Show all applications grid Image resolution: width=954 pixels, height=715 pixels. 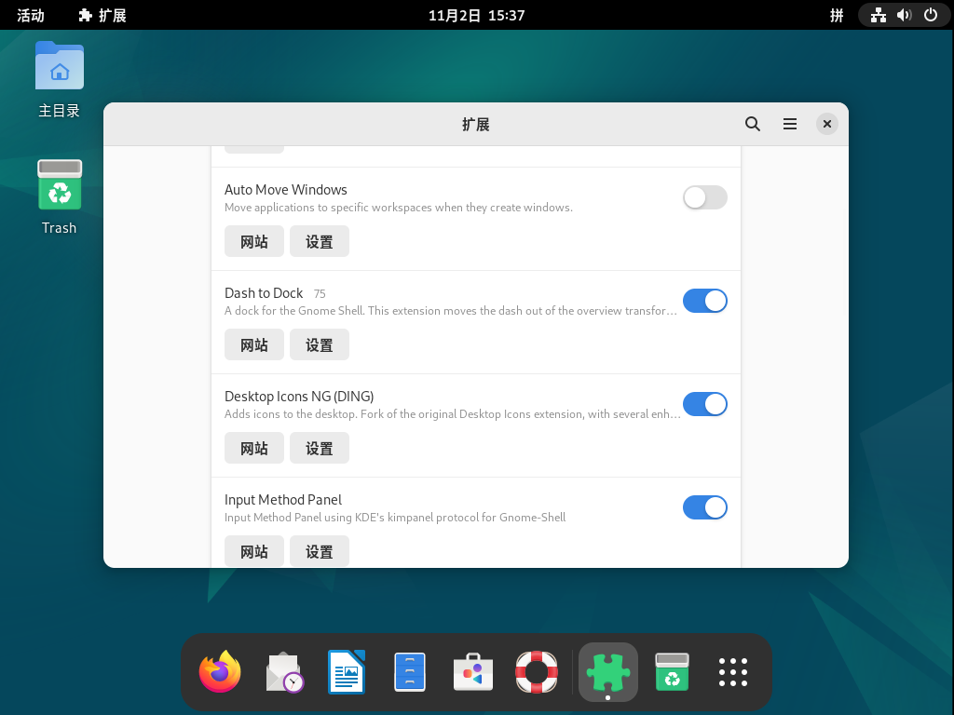(x=733, y=672)
